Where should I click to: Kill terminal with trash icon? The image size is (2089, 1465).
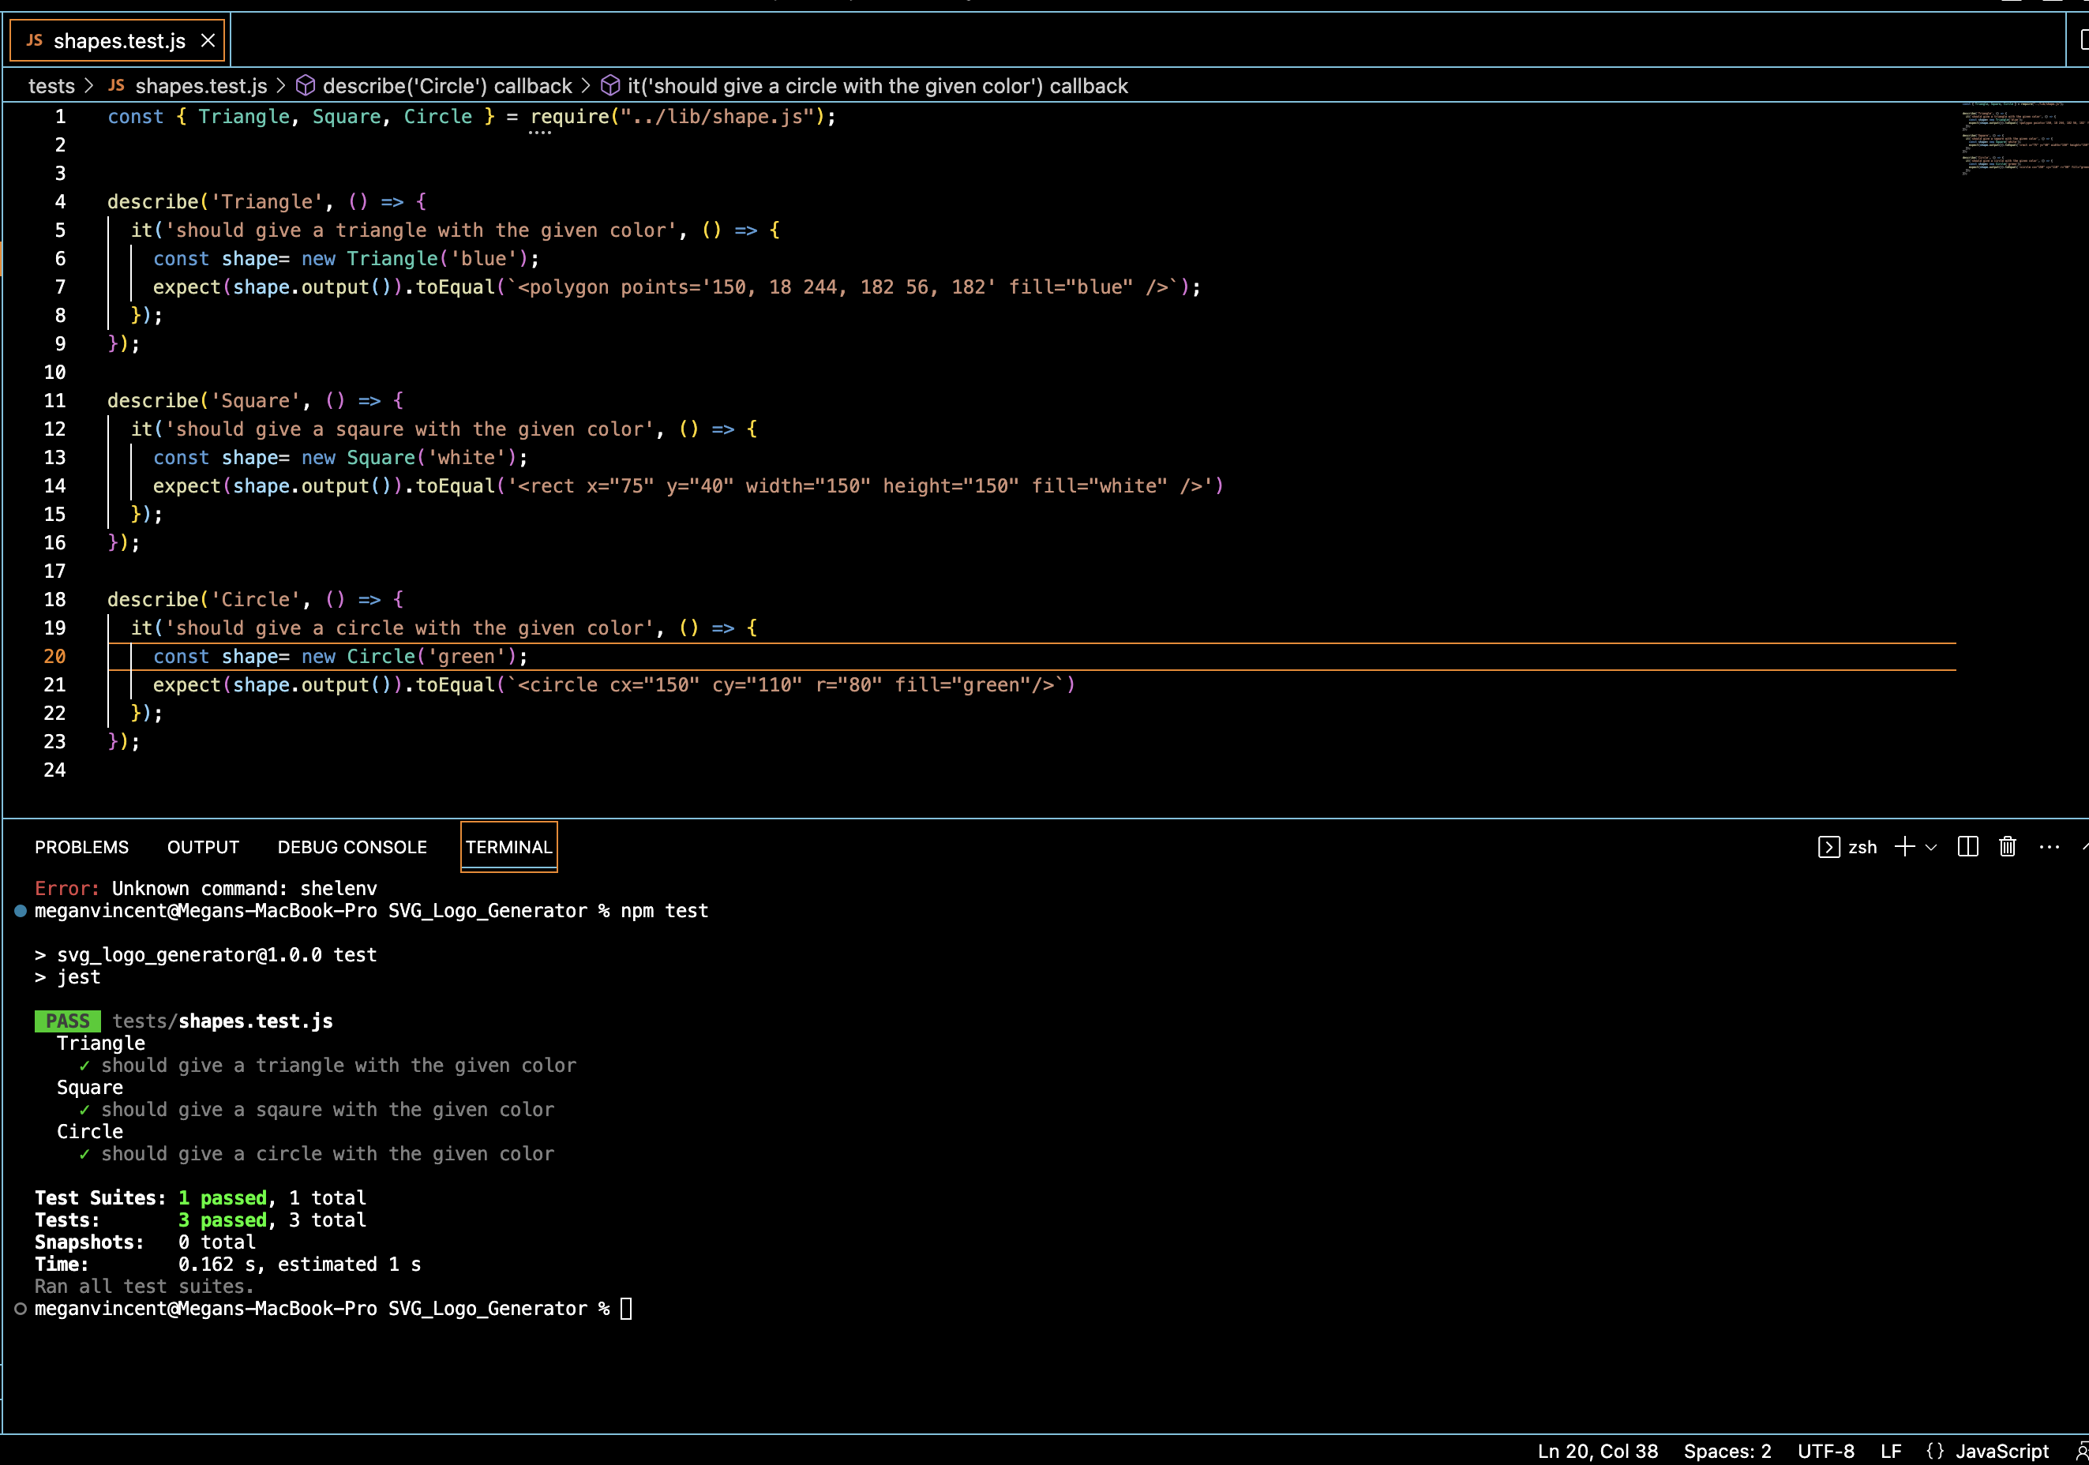2007,847
